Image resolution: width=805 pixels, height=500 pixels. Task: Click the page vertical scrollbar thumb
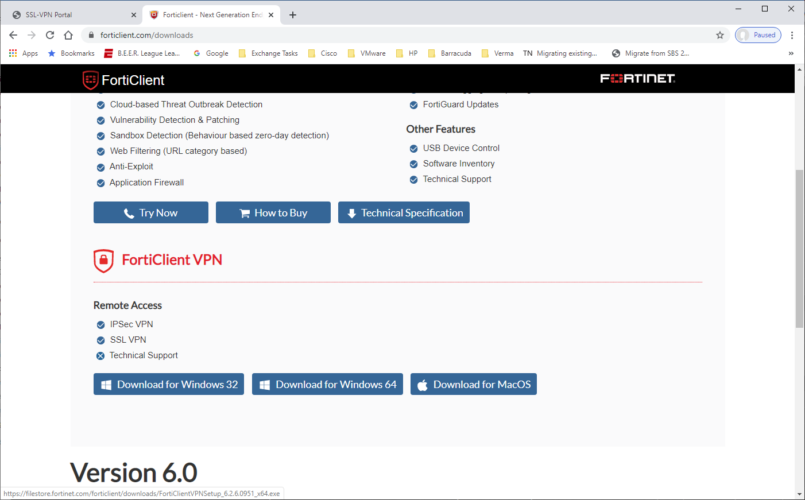(799, 249)
